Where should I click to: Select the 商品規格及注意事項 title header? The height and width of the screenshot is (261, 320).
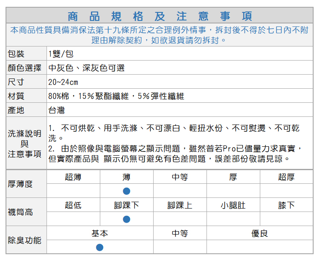(160, 17)
